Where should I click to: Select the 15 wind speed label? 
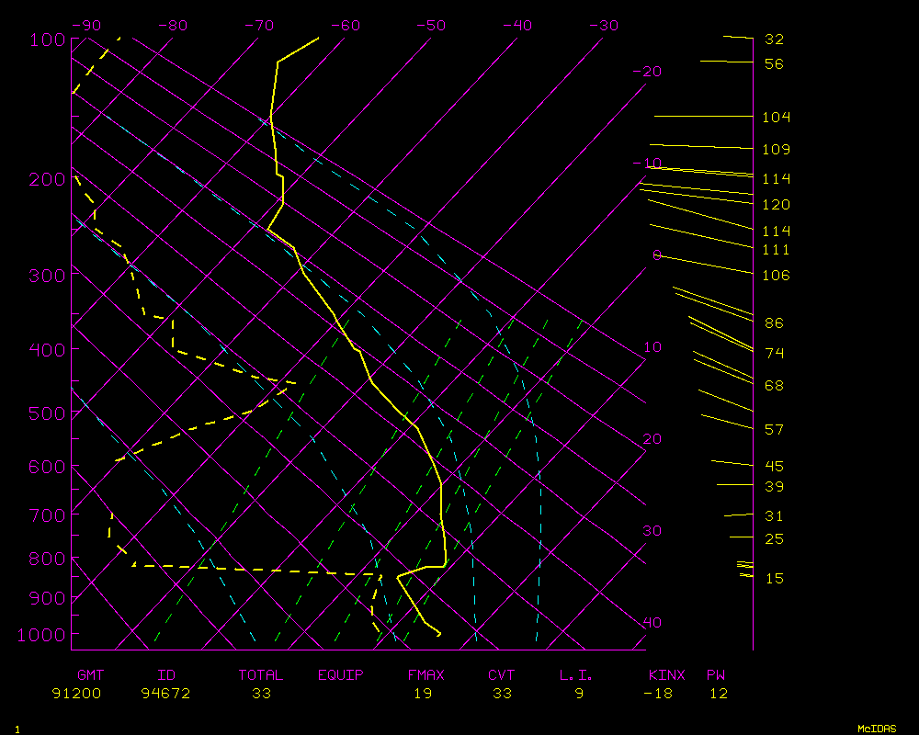click(774, 579)
